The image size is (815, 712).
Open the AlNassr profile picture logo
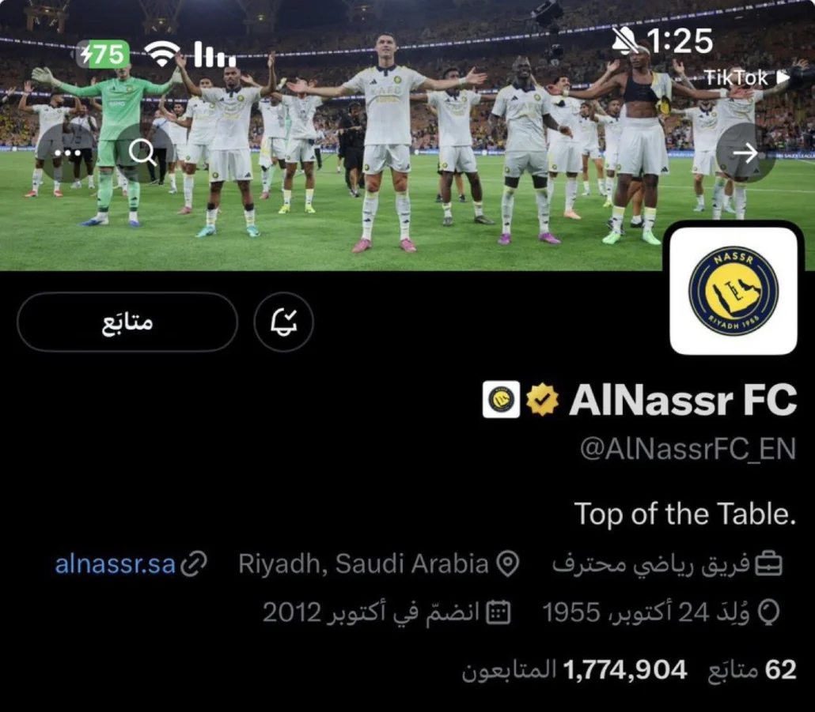[x=733, y=291]
